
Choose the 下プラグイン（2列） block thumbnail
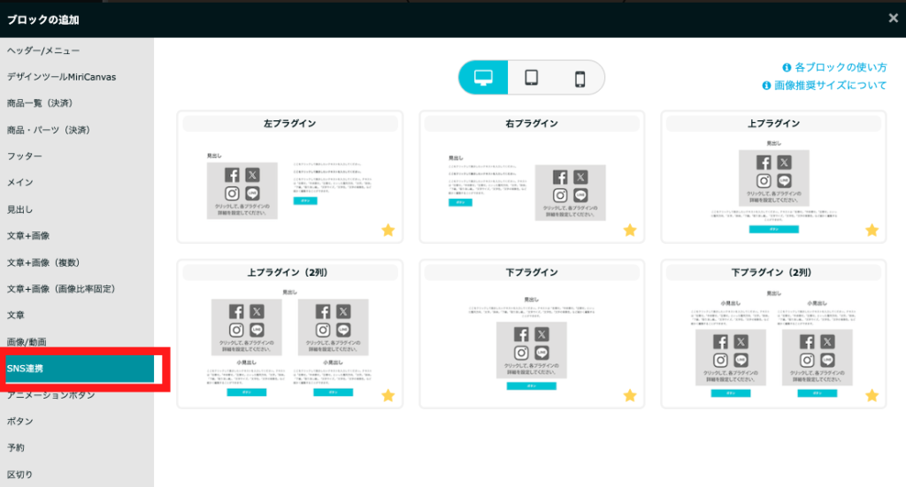(773, 340)
